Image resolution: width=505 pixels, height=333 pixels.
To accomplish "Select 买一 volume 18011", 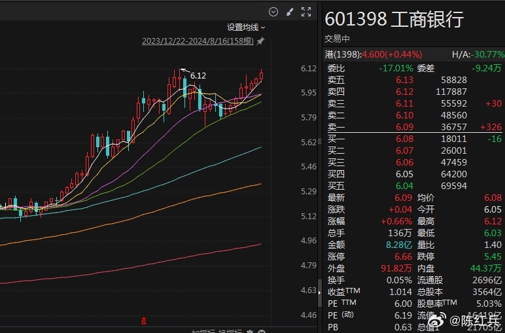I will [454, 139].
